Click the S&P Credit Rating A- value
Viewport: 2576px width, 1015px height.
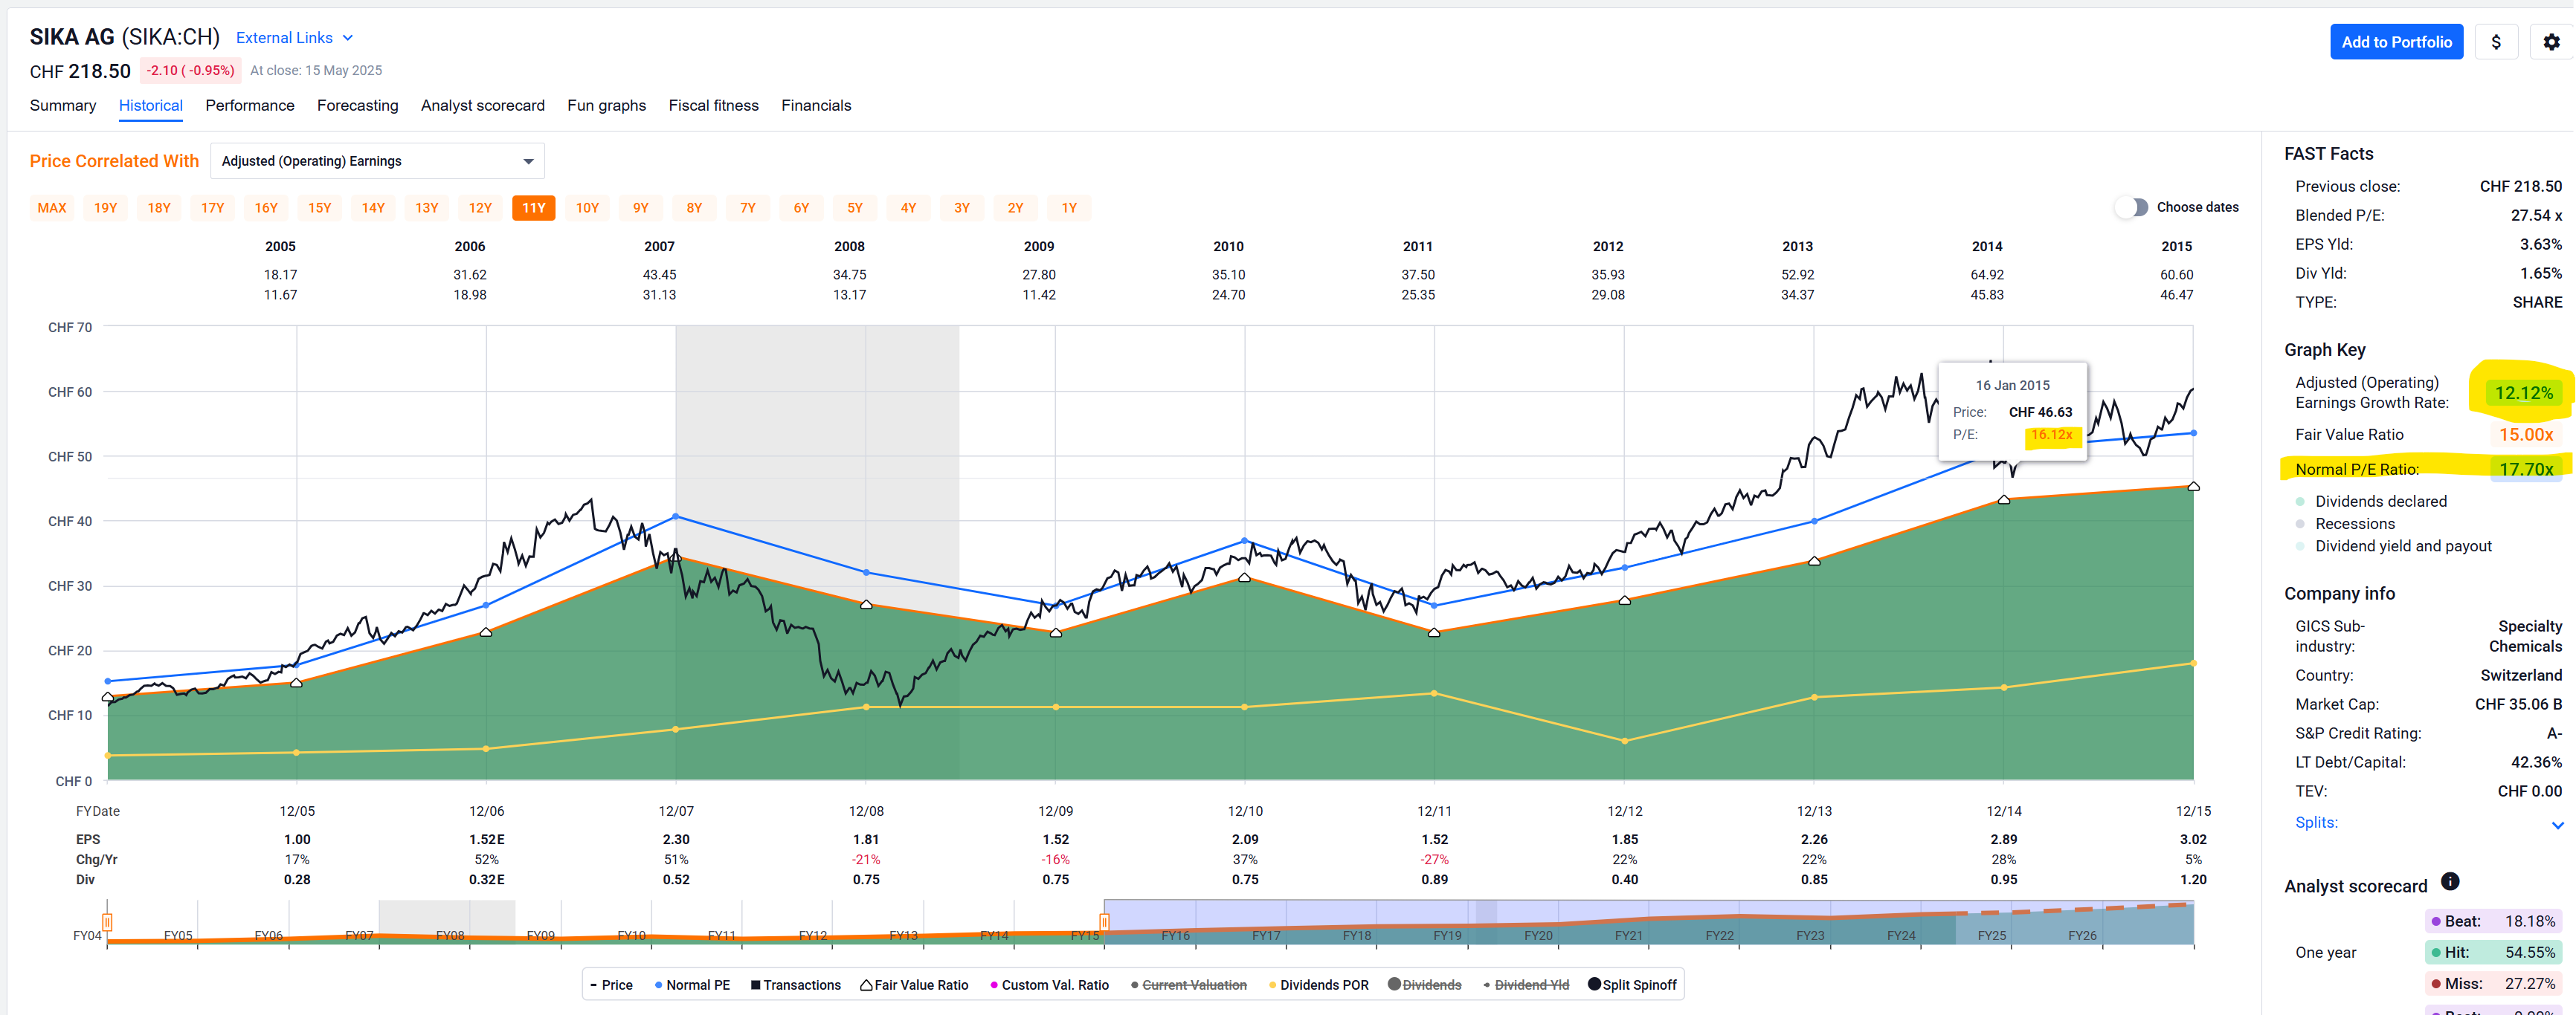2554,733
